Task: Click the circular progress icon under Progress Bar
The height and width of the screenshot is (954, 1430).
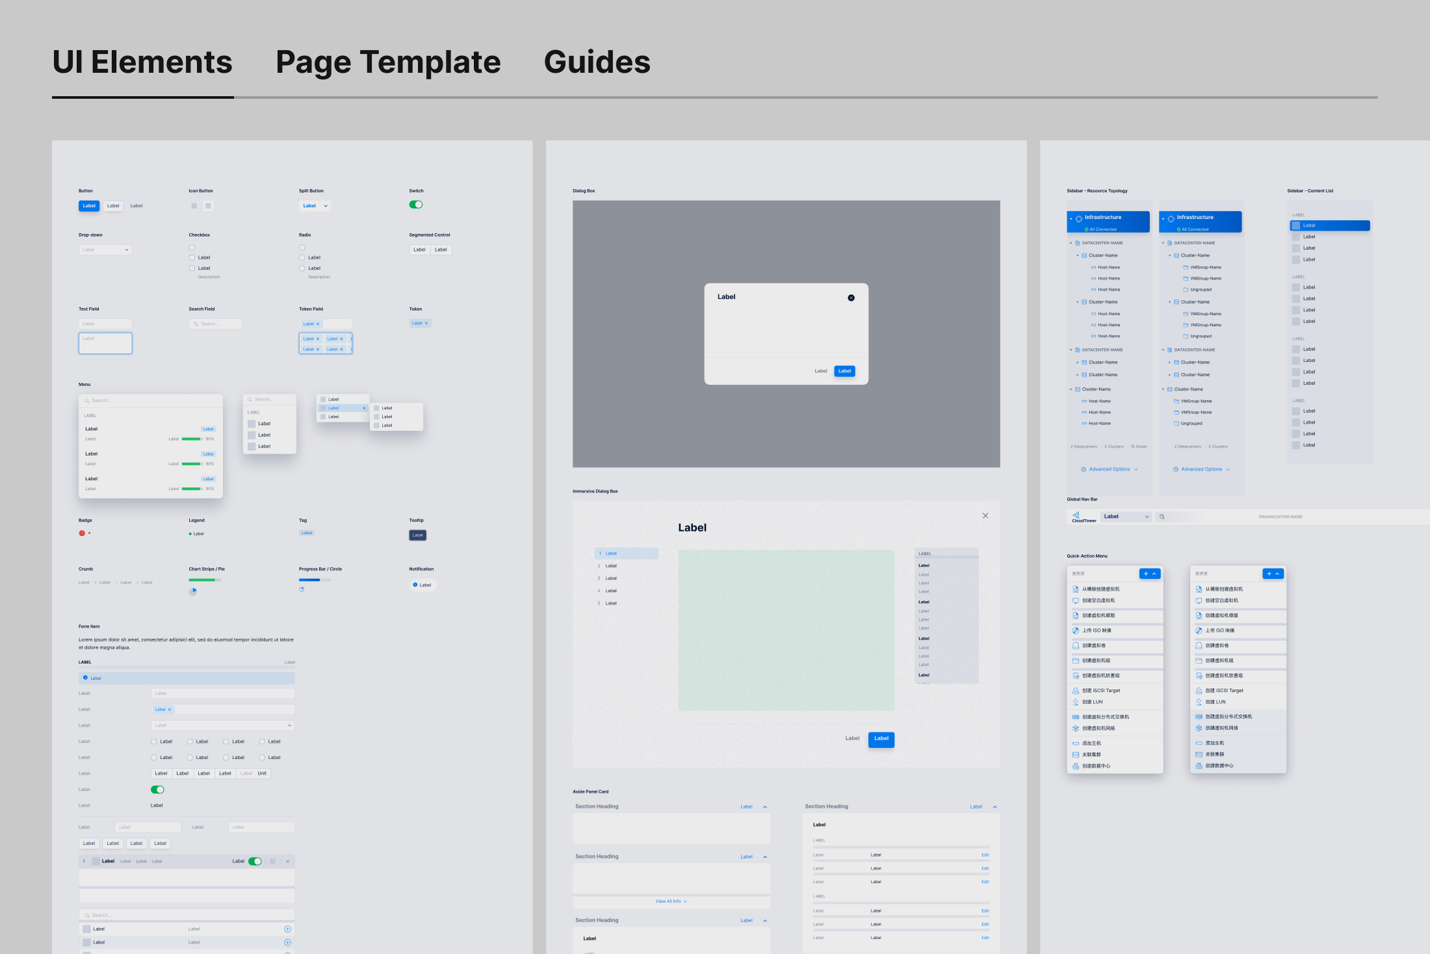Action: [x=302, y=589]
